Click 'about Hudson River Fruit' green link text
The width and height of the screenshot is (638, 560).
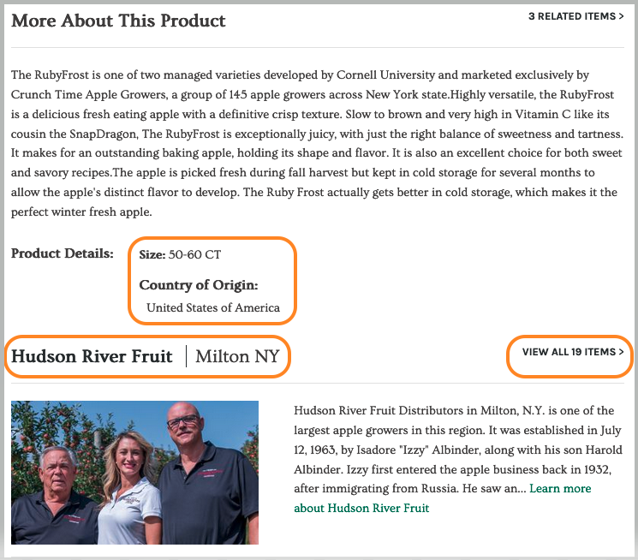tap(361, 508)
